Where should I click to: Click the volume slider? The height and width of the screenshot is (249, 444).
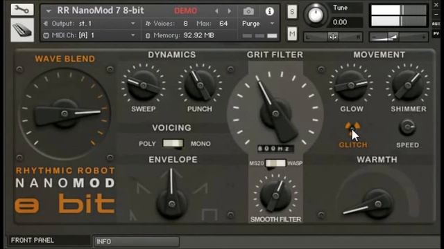pyautogui.click(x=398, y=37)
